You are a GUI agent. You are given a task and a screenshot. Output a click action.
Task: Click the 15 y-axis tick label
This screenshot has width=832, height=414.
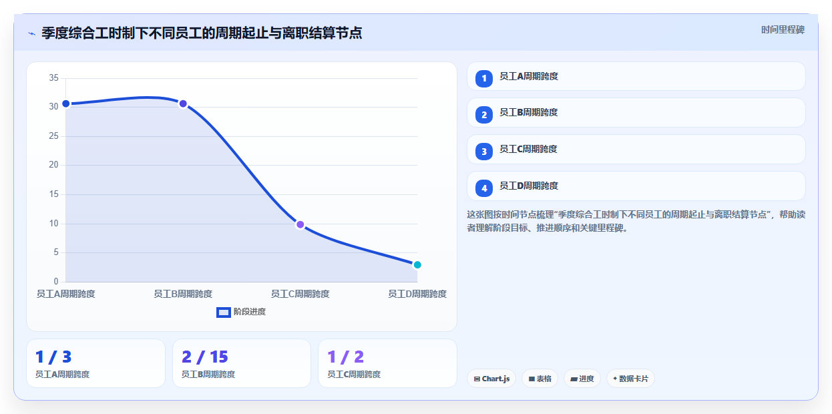point(54,194)
